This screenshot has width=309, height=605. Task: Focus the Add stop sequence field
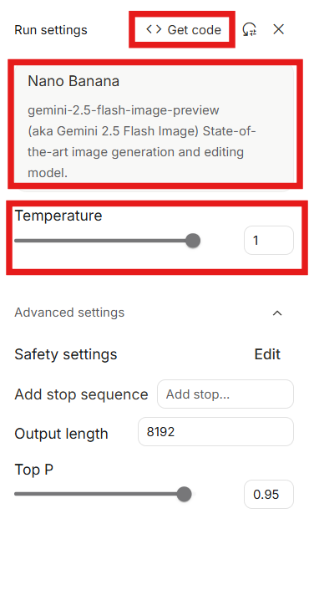(225, 394)
